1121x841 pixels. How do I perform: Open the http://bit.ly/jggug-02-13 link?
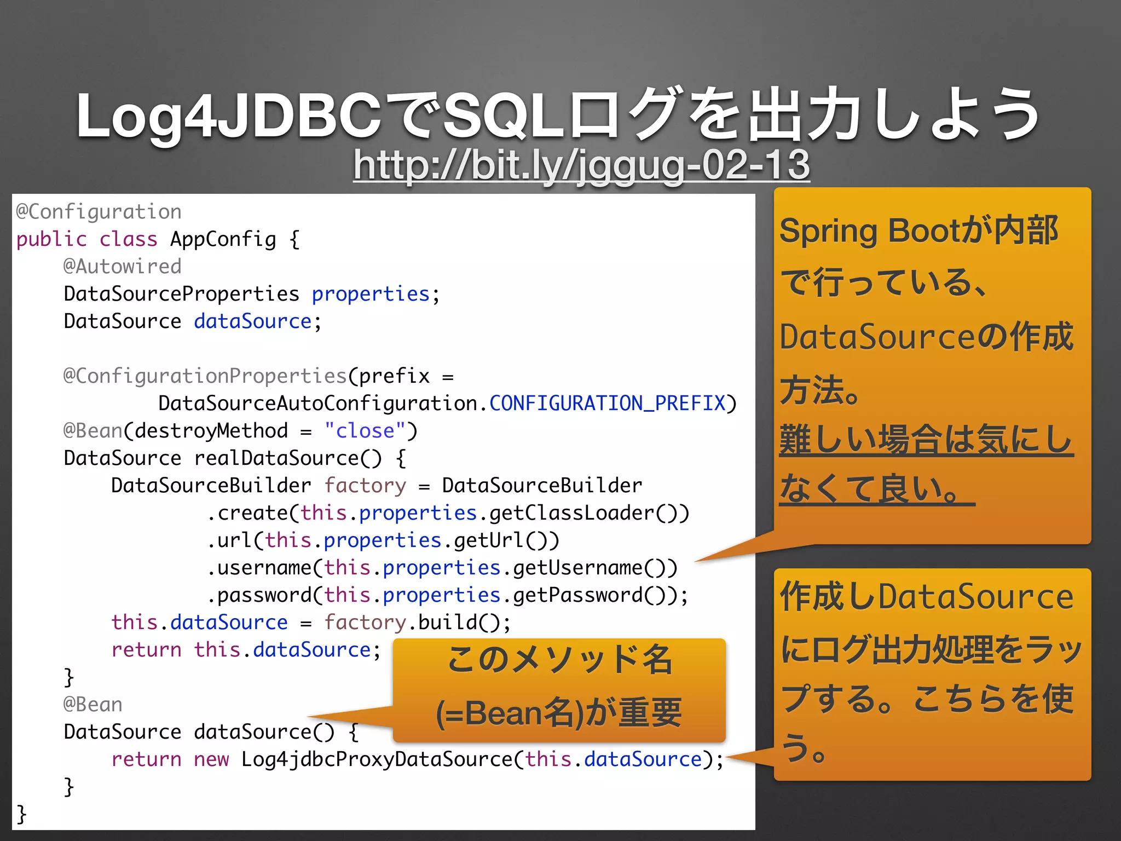click(x=581, y=164)
